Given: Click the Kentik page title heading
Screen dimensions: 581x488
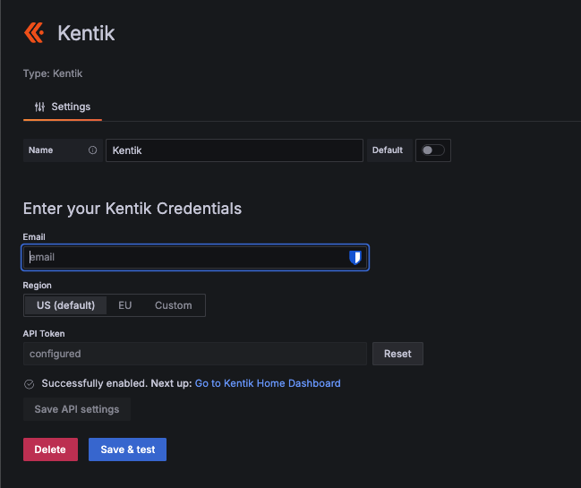Looking at the screenshot, I should click(x=86, y=33).
